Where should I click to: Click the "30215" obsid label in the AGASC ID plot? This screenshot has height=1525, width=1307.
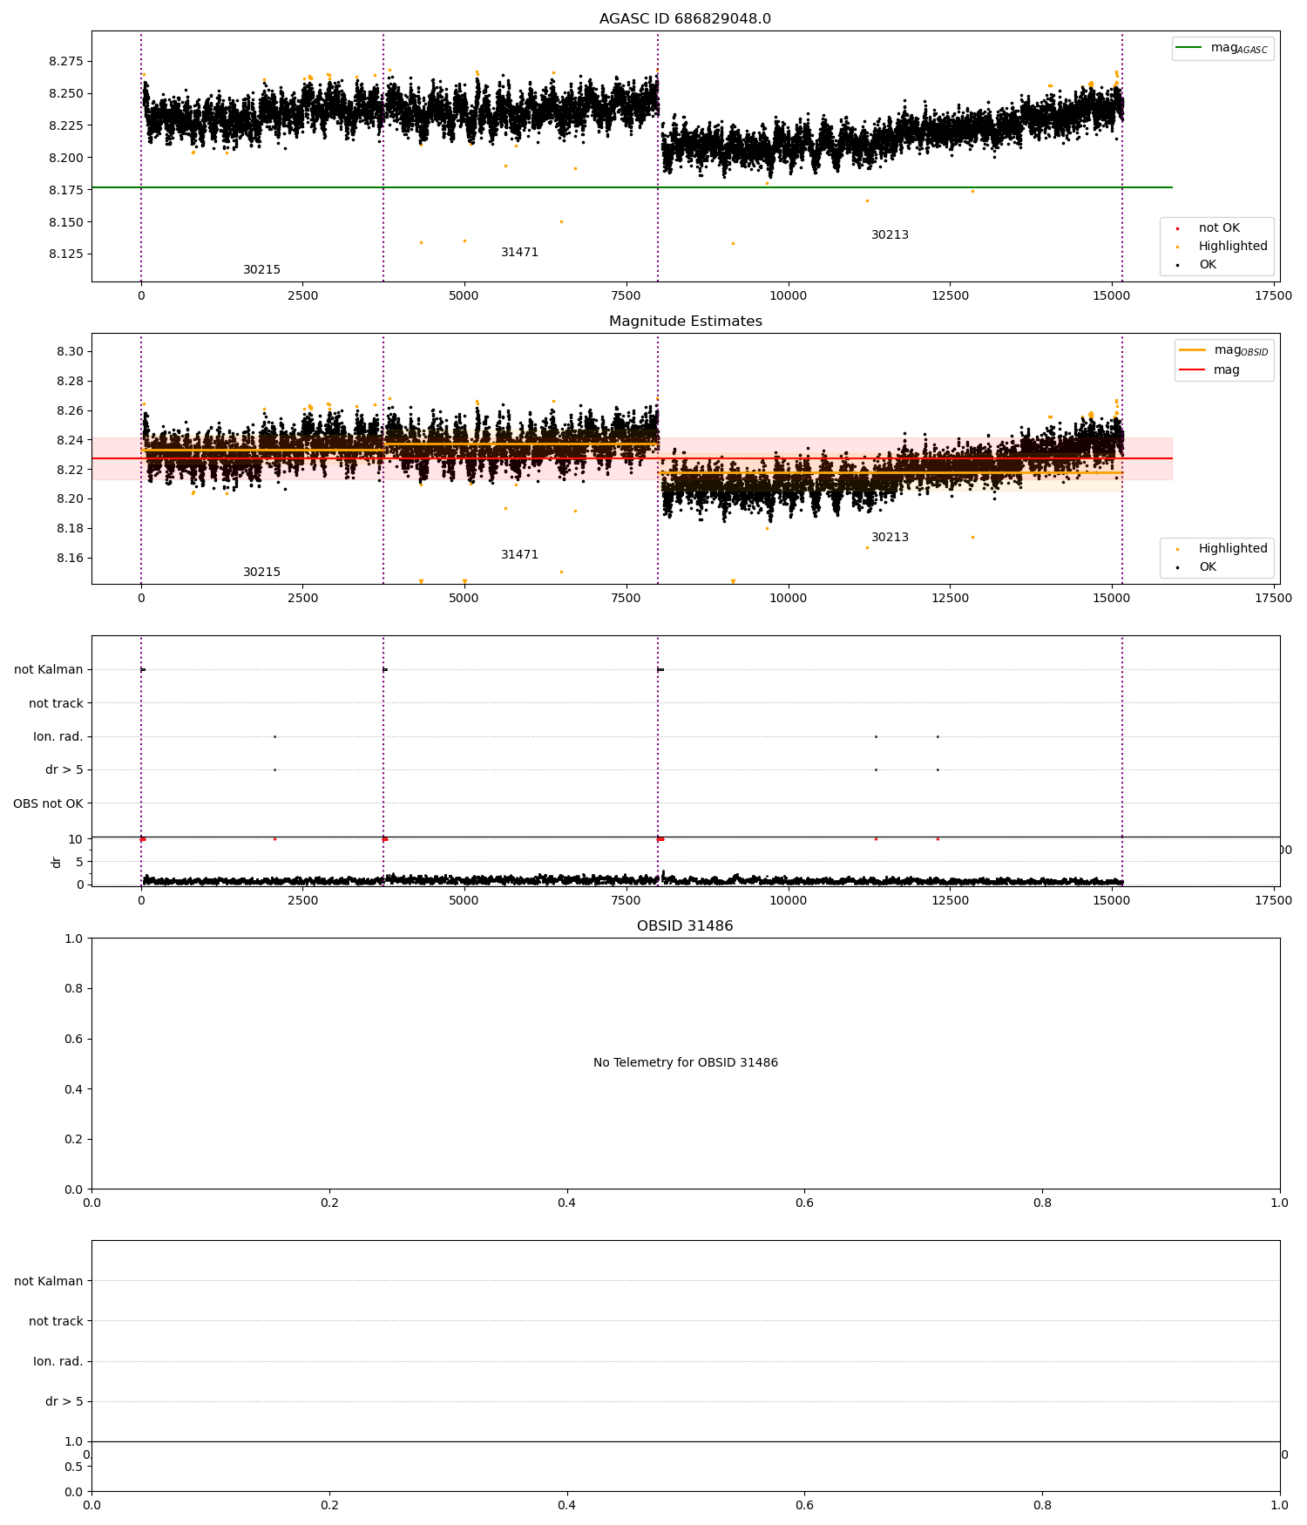point(261,270)
